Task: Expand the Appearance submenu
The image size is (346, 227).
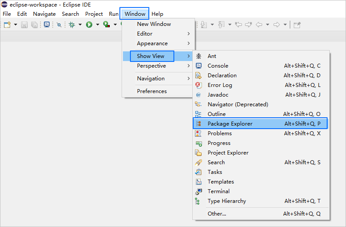Action: coord(152,43)
